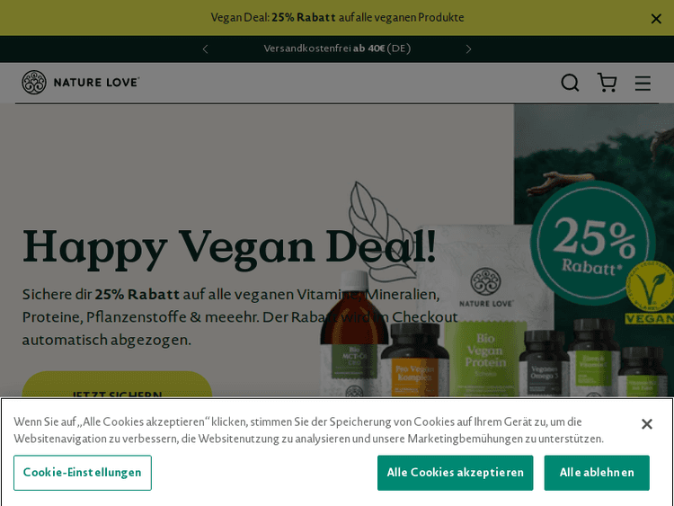Click the Vegan Deal 25% Rabatt banner text
The height and width of the screenshot is (506, 674).
click(337, 18)
